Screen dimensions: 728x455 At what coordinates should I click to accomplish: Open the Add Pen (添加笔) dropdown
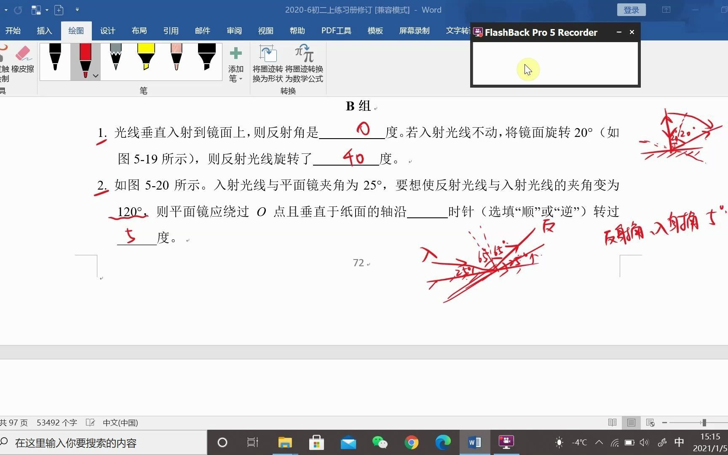pos(236,64)
